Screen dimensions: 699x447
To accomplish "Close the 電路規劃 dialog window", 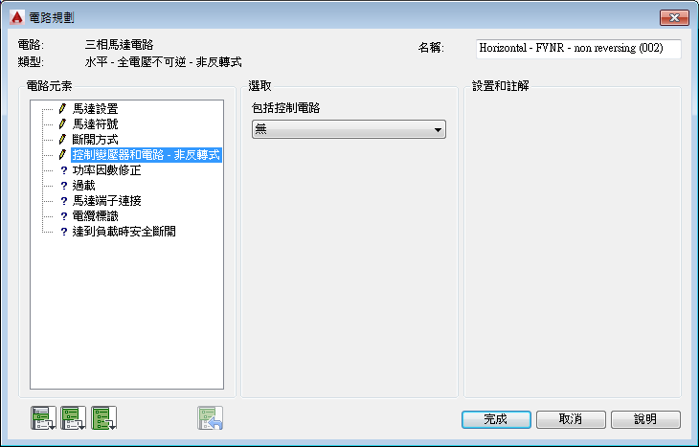I will tap(674, 17).
